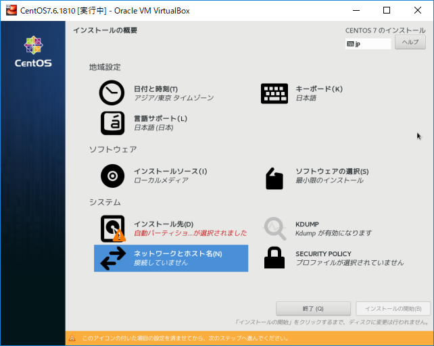Open インストール先(D) settings
Image resolution: width=434 pixels, height=346 pixels.
164,224
